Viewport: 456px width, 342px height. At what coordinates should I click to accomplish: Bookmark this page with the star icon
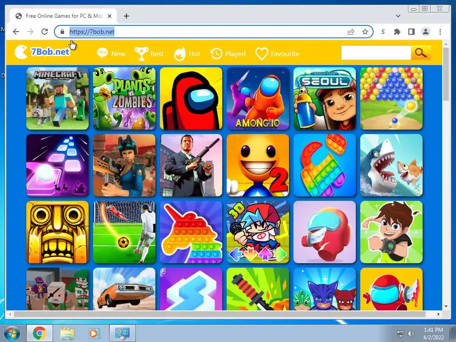point(365,32)
